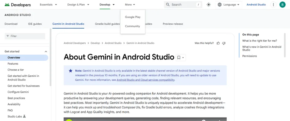Click the filter lines icon
This screenshot has width=290, height=121.
tap(8, 36)
